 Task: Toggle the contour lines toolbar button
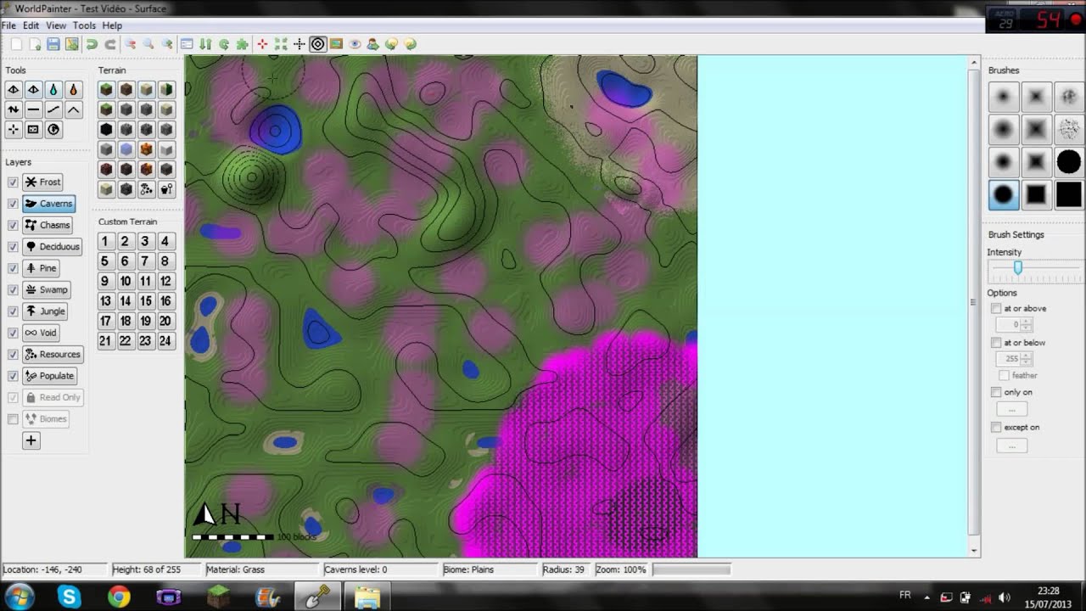coord(318,44)
